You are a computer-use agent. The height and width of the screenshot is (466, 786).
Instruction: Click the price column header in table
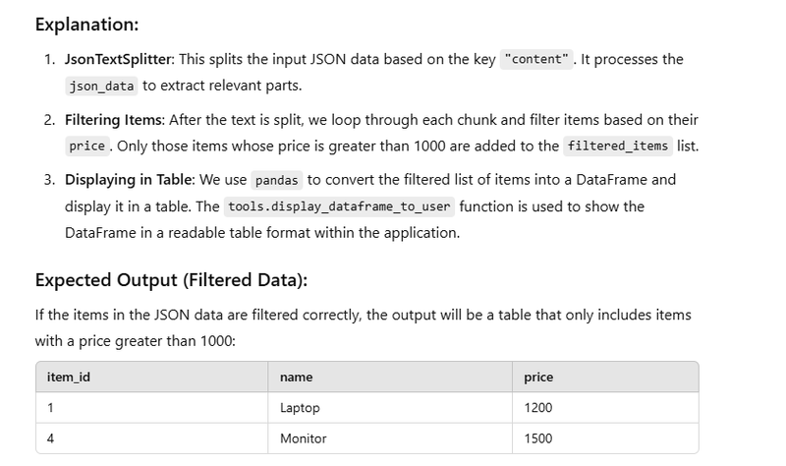click(605, 377)
